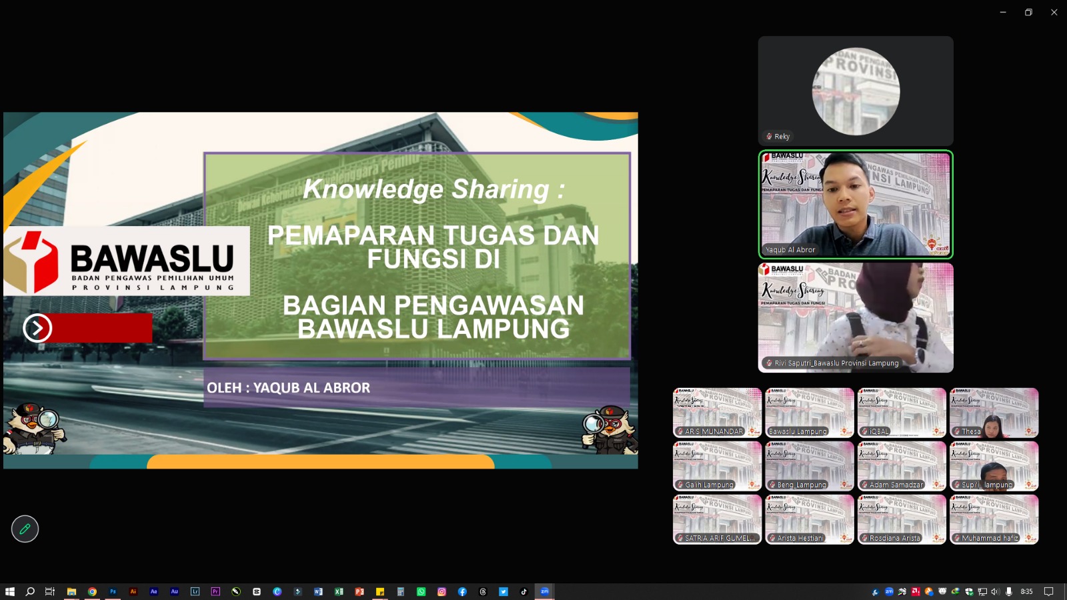Open WhatsApp from the taskbar
This screenshot has width=1067, height=600.
pyautogui.click(x=421, y=591)
